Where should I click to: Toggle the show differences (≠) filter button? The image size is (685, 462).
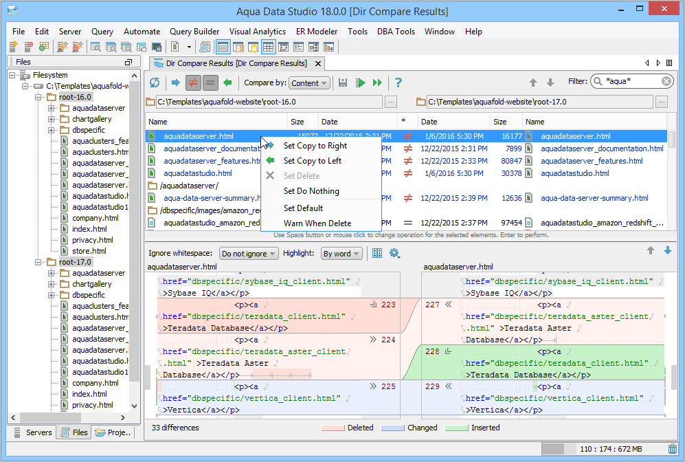[x=193, y=82]
